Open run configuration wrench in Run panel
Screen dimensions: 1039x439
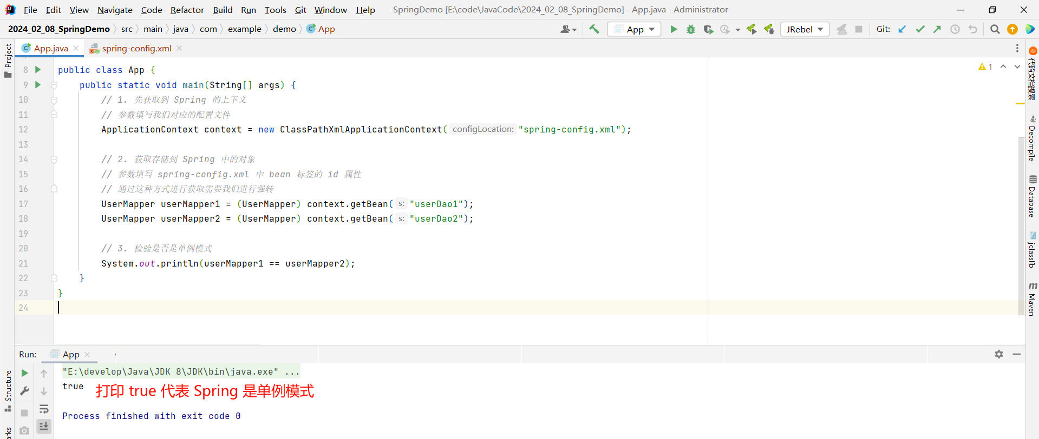[24, 391]
